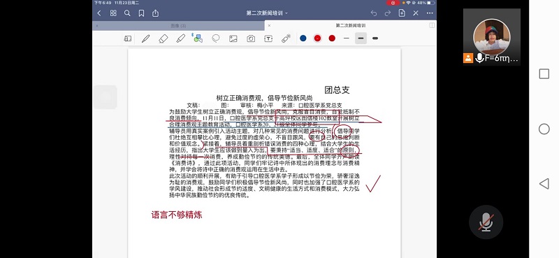
Task: Select the Shapes tool
Action: tap(197, 38)
